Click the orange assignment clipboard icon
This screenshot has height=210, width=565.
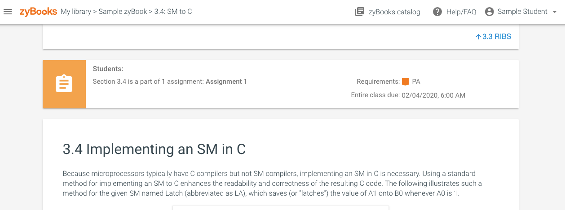point(64,84)
